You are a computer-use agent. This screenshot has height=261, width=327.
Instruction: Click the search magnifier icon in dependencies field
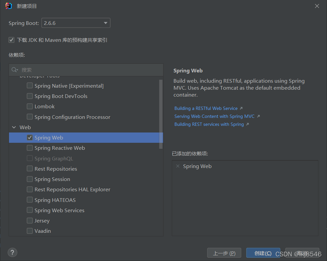(14, 70)
